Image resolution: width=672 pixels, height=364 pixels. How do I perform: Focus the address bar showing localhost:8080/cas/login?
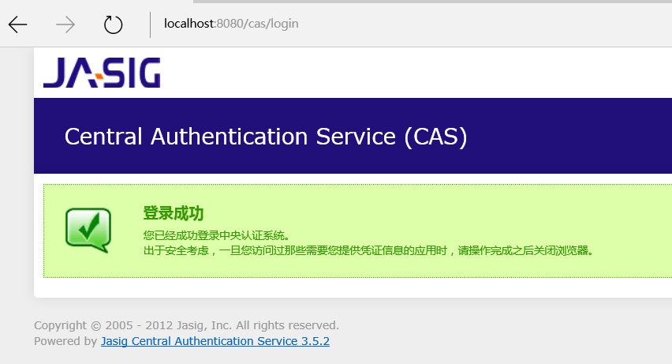[394, 24]
